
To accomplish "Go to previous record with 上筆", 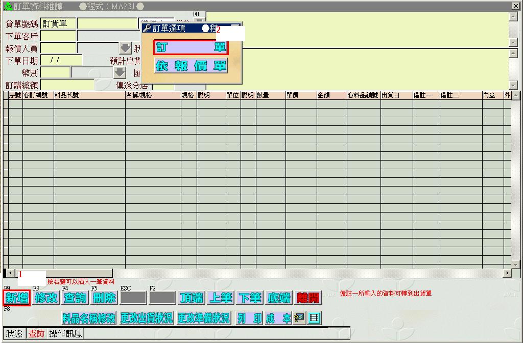I will click(221, 298).
